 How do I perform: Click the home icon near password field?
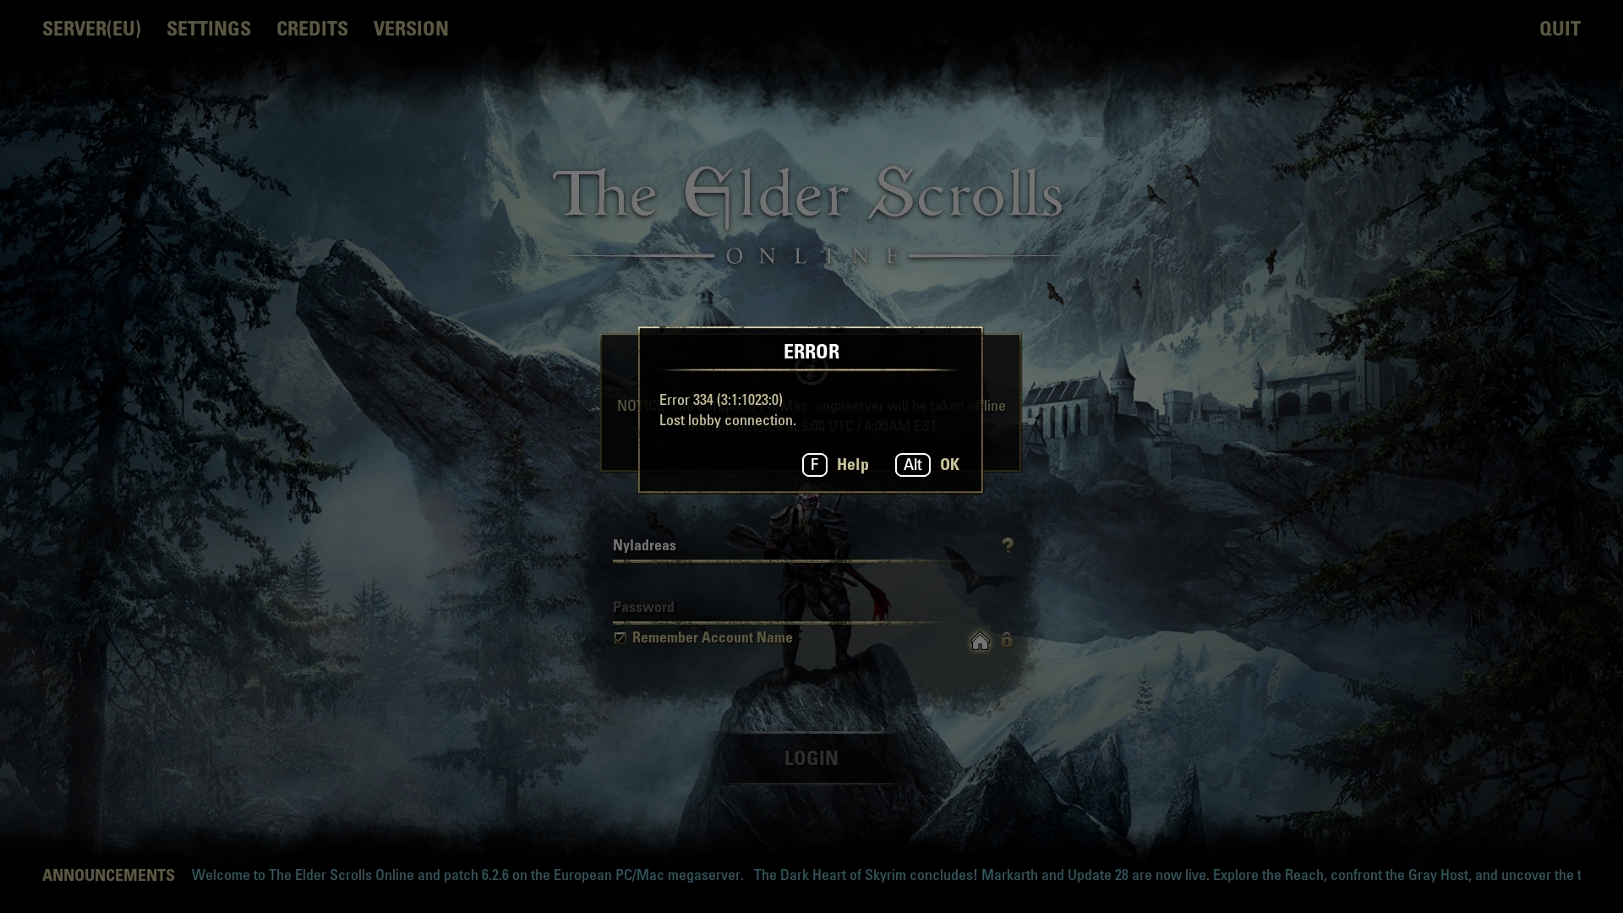click(980, 640)
